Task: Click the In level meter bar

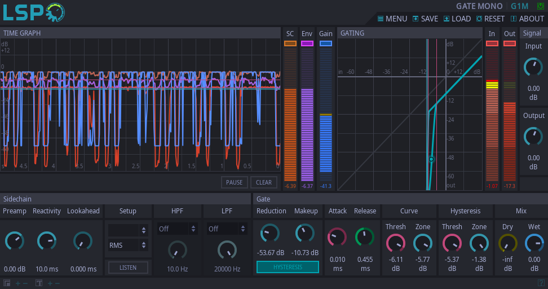Action: (492, 115)
